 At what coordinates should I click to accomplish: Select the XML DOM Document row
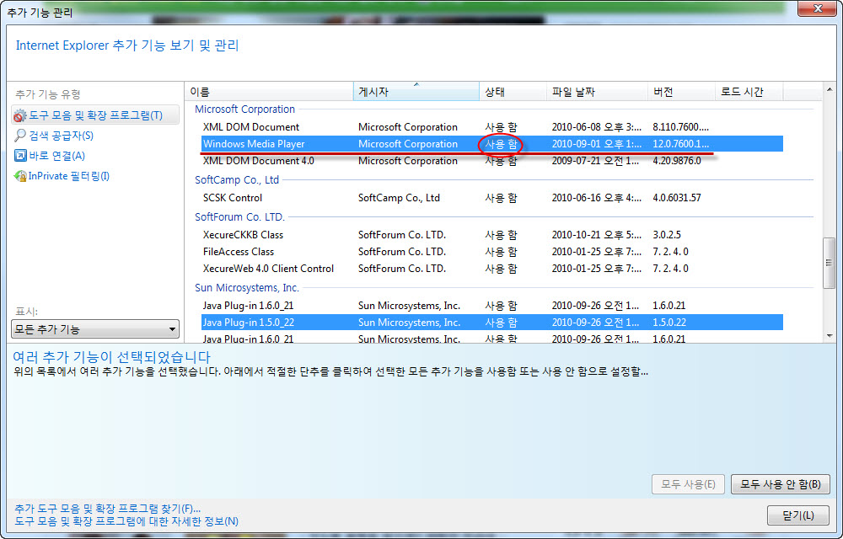pos(492,127)
